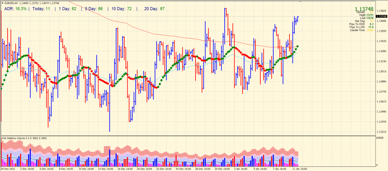Click the large green 1.13748 price
The image size is (388, 171).
pos(364,9)
